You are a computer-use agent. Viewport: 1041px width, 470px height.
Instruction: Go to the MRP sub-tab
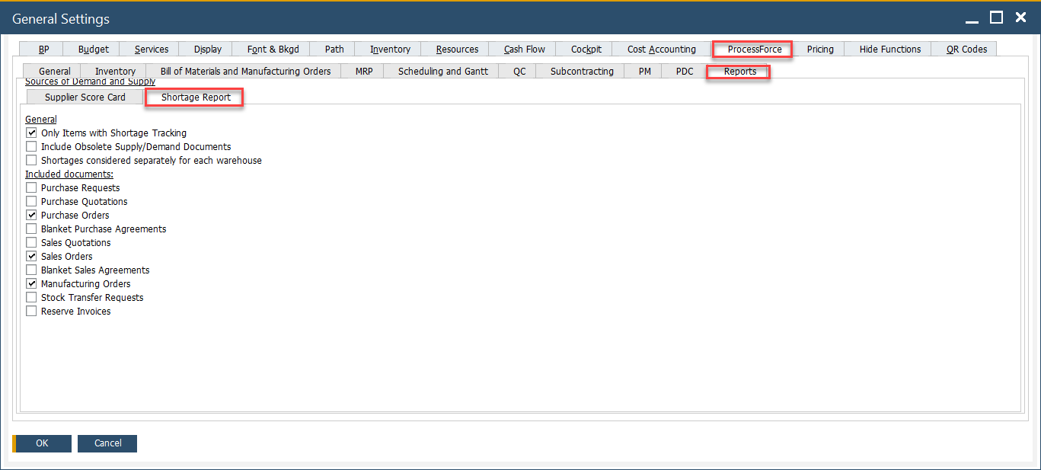pos(364,72)
